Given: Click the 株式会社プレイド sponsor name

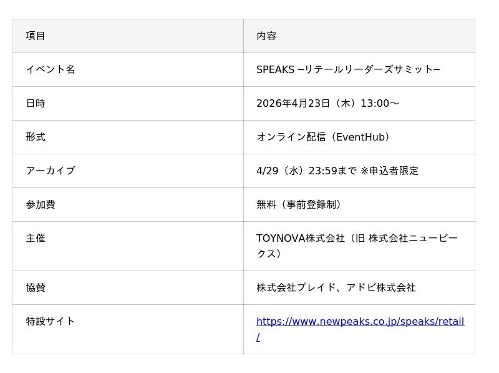Looking at the screenshot, I should click(291, 287).
